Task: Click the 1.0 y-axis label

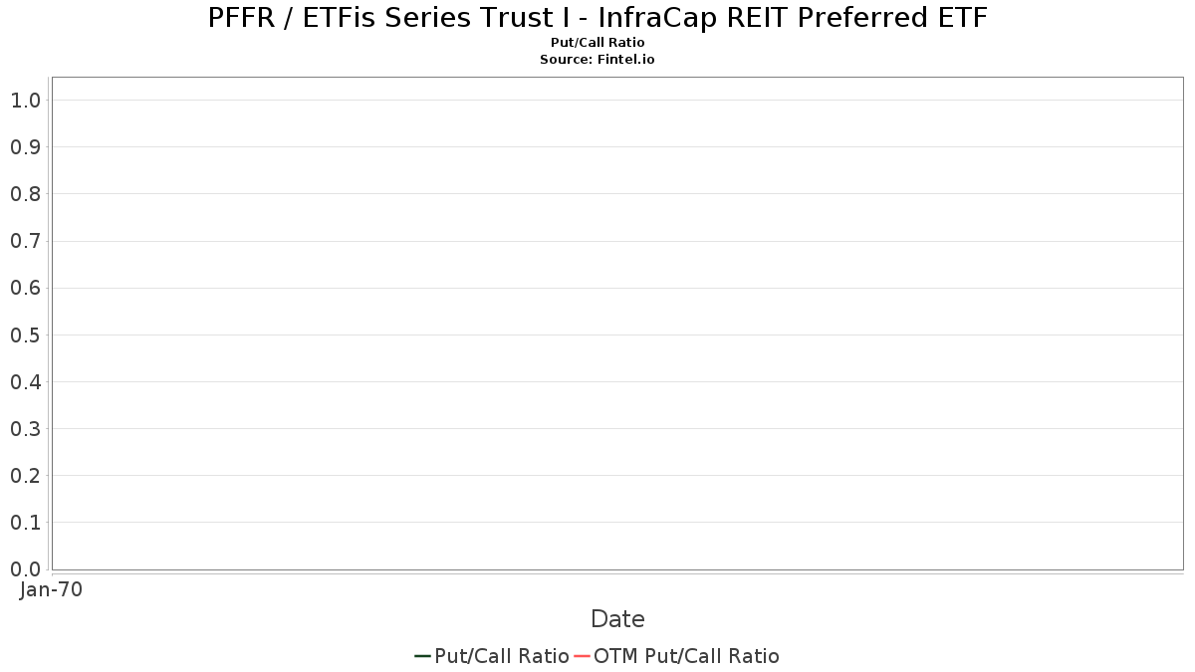Action: (x=25, y=101)
